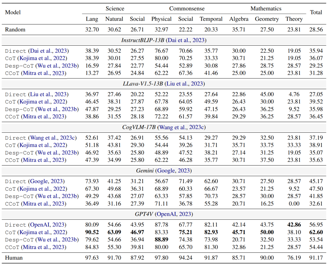Viewport: 328px width, 266px height.
Task: Select the Random Temporal value 20.33
Action: [x=211, y=29]
